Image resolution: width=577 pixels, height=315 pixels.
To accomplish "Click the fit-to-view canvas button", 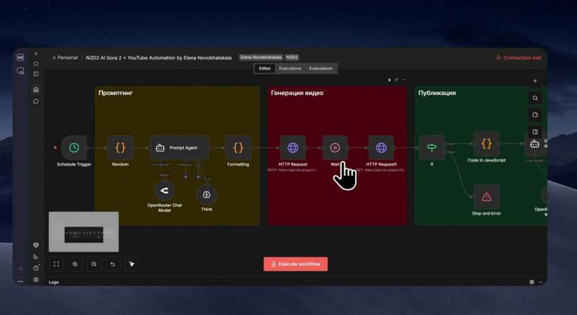I will point(56,264).
